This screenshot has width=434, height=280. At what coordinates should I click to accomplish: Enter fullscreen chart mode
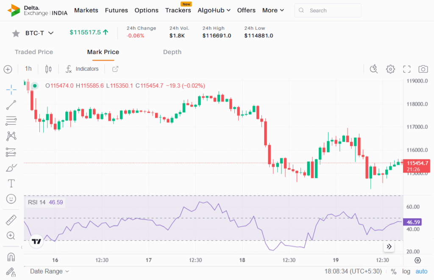(406, 69)
